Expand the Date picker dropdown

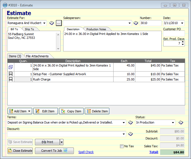point(182,23)
